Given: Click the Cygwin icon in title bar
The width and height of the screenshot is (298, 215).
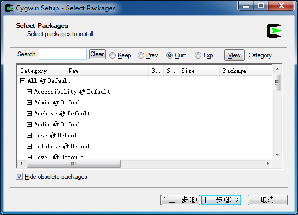Looking at the screenshot, I should pyautogui.click(x=9, y=8).
